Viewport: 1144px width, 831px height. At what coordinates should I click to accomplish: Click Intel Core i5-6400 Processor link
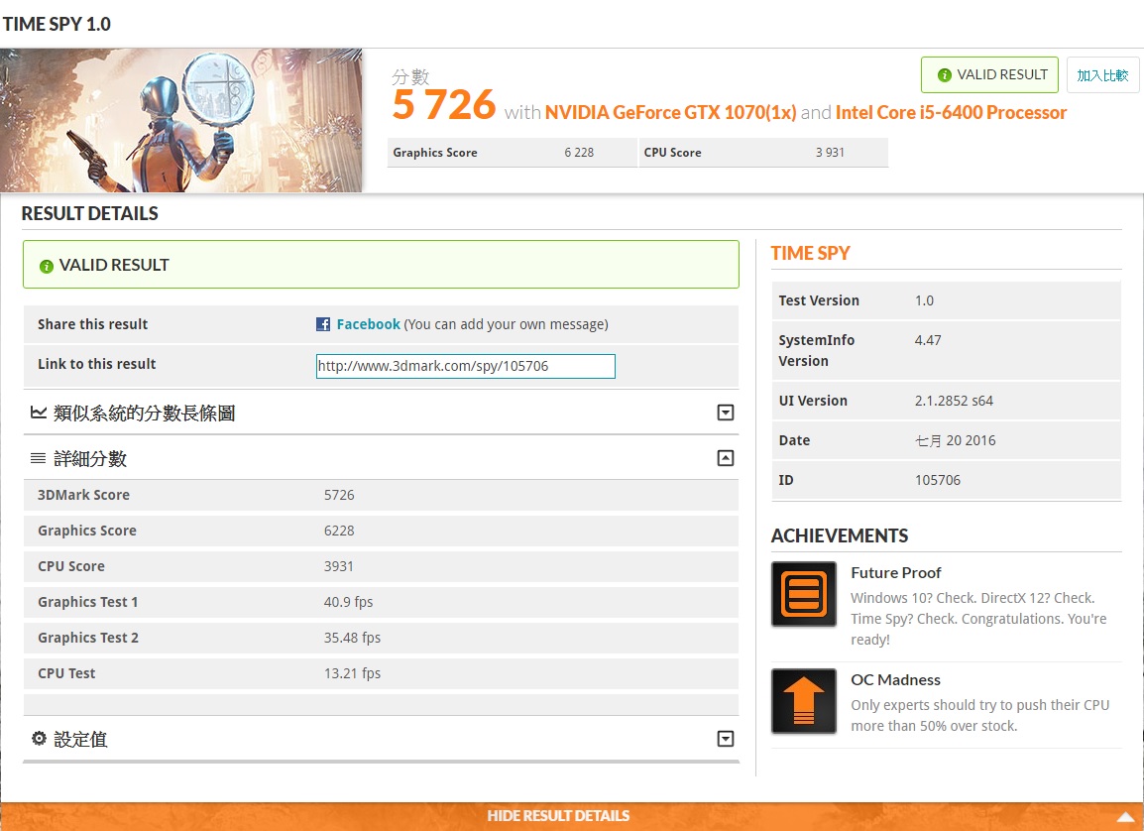point(951,112)
